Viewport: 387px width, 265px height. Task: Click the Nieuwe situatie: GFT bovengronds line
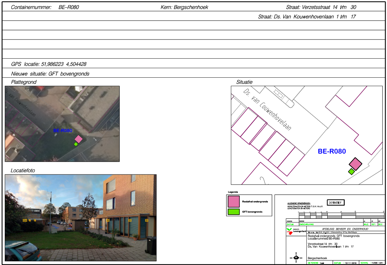click(50, 74)
